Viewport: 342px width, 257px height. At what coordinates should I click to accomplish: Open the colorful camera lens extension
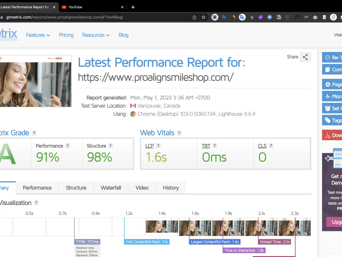click(215, 17)
